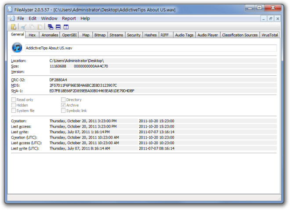290x210 pixels.
Task: Switch to the Audio Player tab
Action: click(x=207, y=35)
